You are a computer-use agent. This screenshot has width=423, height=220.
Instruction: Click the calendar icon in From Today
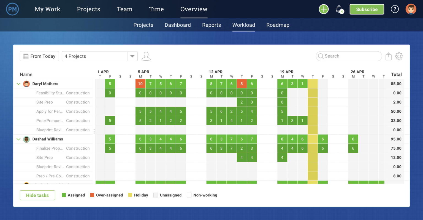[26, 56]
